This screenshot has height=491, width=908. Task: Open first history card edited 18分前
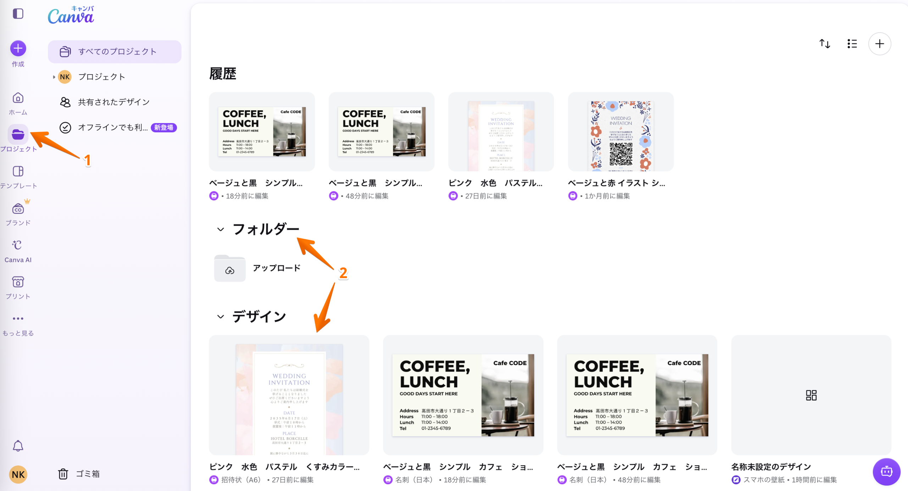tap(262, 132)
